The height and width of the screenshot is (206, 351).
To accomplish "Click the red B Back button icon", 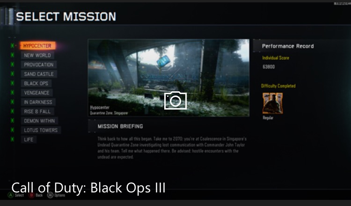I will pos(31,195).
